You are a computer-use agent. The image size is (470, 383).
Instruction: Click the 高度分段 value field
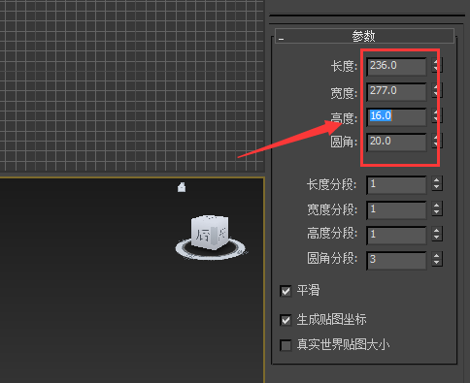pos(396,235)
